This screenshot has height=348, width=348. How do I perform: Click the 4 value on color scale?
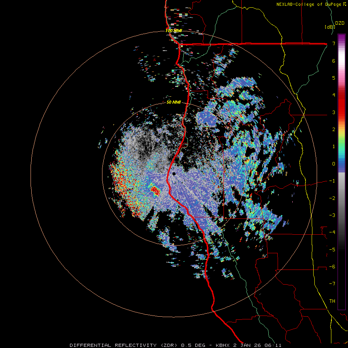(334, 95)
